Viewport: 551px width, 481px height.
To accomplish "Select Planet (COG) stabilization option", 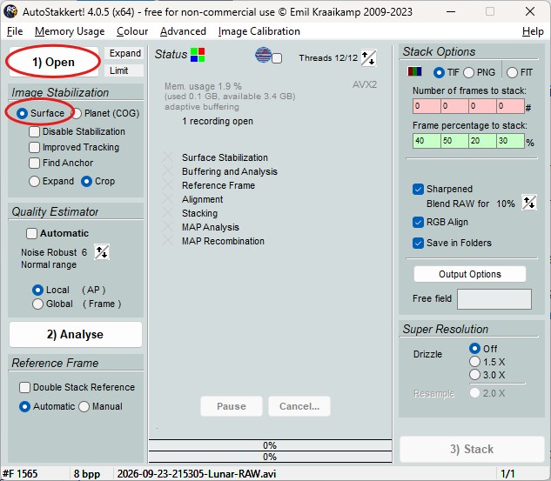I will tap(77, 113).
